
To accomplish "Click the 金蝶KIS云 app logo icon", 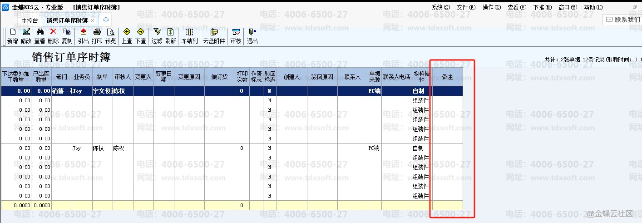I will pyautogui.click(x=5, y=7).
